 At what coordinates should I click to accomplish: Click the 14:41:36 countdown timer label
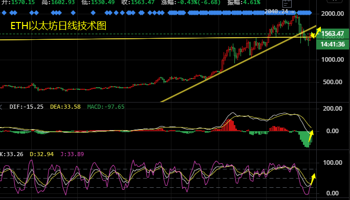click(x=333, y=44)
